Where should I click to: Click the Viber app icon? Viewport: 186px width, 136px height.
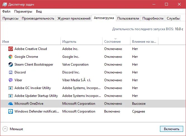[x=11, y=80]
